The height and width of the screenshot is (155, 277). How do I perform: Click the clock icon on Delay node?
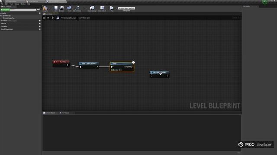click(x=133, y=62)
